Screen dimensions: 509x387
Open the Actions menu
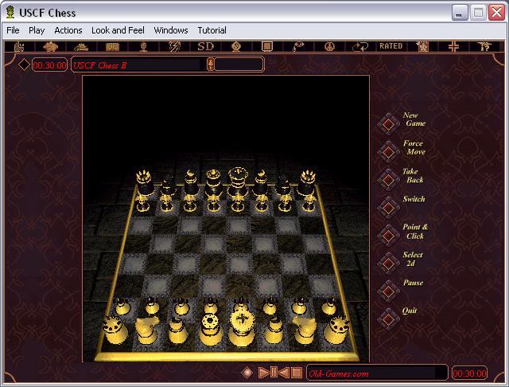68,30
